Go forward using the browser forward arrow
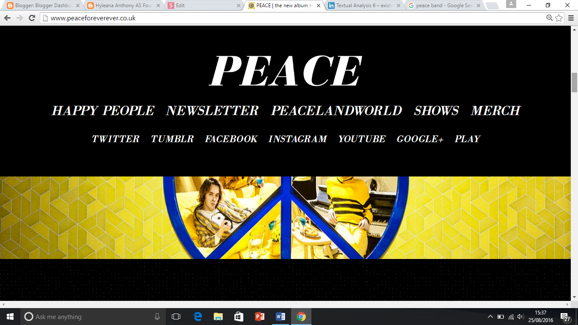Viewport: 578px width, 325px height. point(19,18)
